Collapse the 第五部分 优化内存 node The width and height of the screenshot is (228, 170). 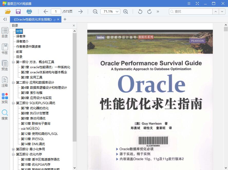click(x=13, y=154)
